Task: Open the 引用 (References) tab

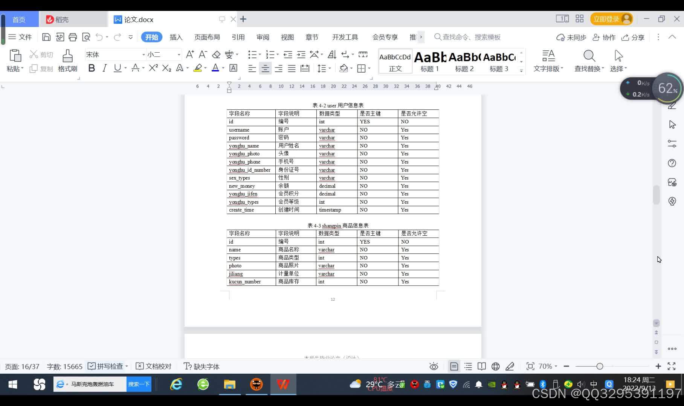Action: coord(238,37)
